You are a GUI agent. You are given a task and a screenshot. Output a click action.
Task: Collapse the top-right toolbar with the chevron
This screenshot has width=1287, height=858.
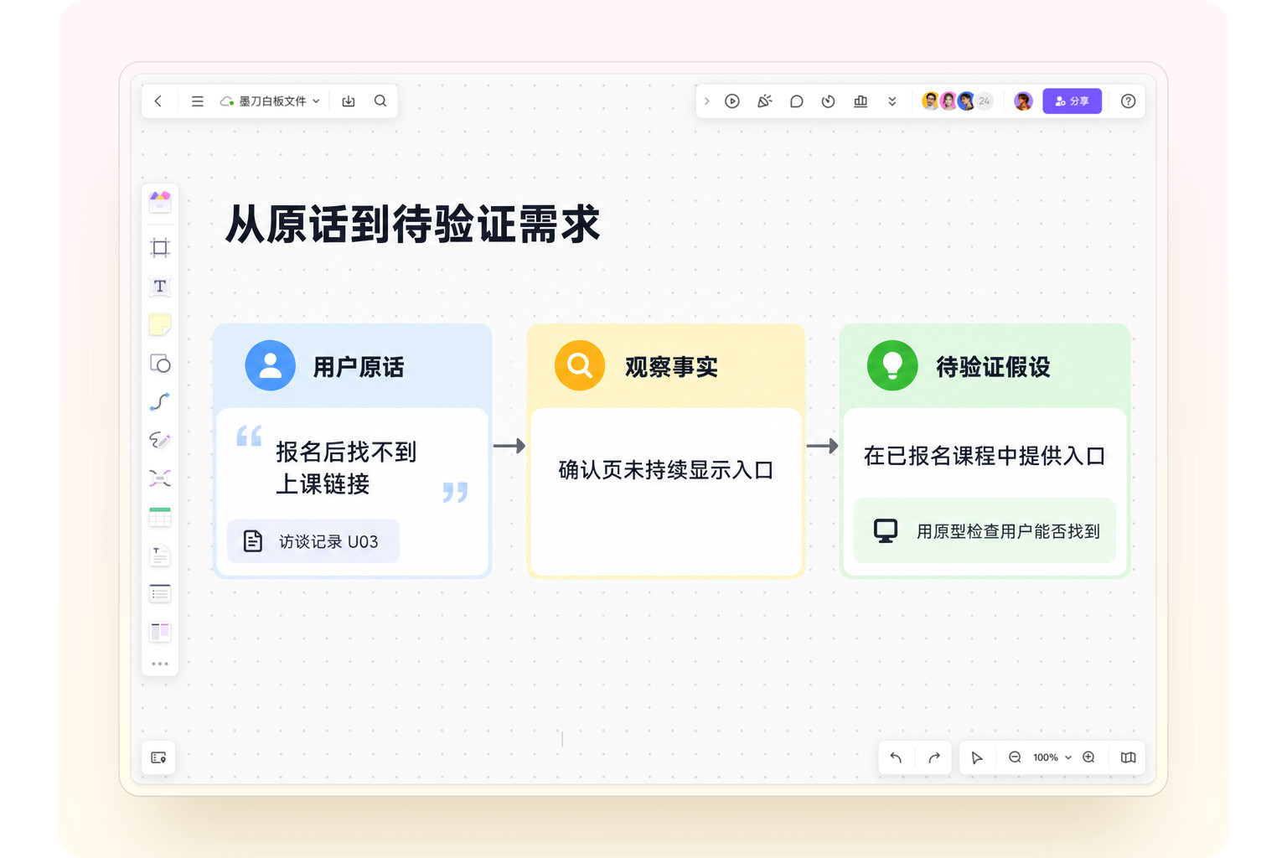[x=707, y=101]
